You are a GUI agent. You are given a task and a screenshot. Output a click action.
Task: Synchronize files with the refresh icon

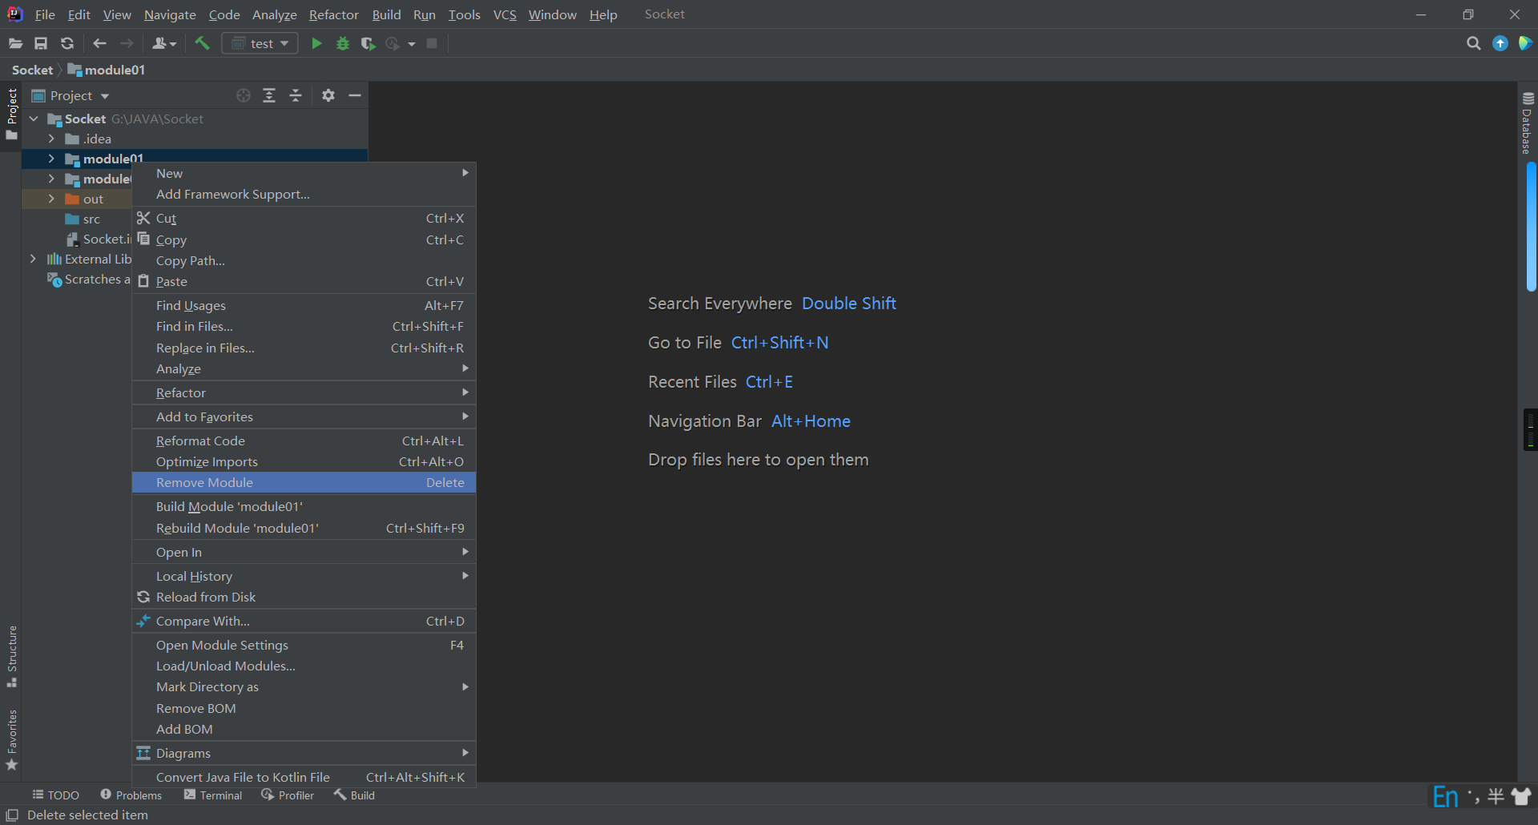pyautogui.click(x=67, y=43)
